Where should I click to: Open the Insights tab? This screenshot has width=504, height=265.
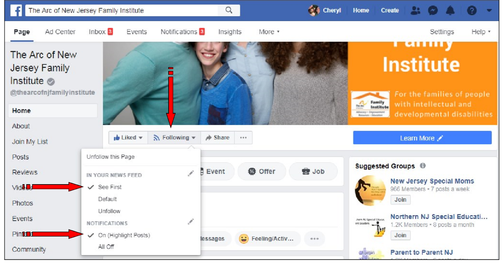pos(230,32)
